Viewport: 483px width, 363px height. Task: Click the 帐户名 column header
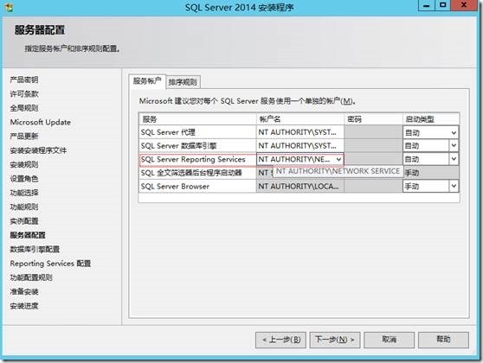[x=299, y=119]
